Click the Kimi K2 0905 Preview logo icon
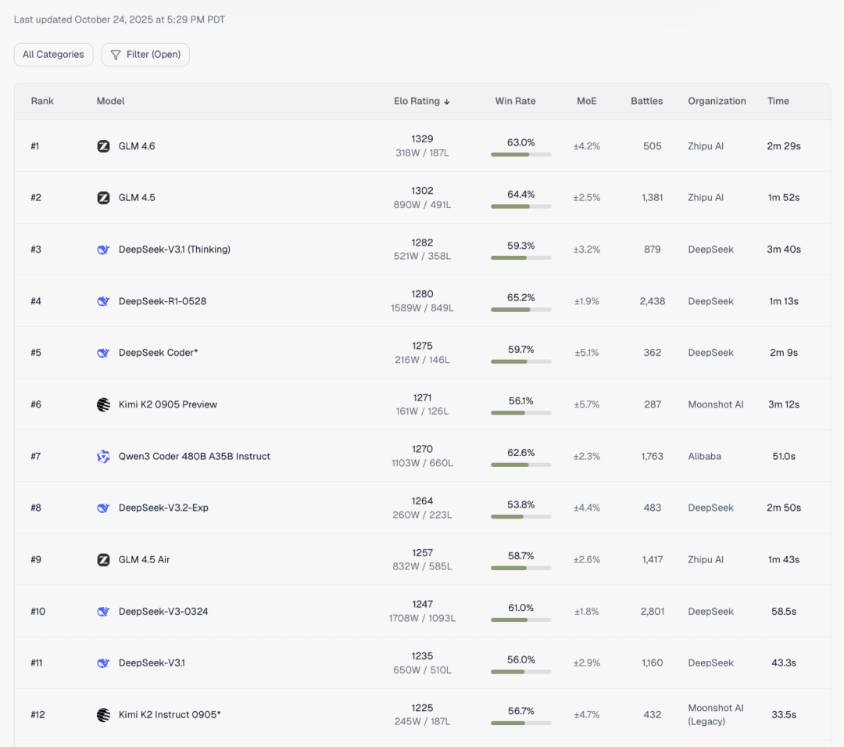 click(103, 404)
